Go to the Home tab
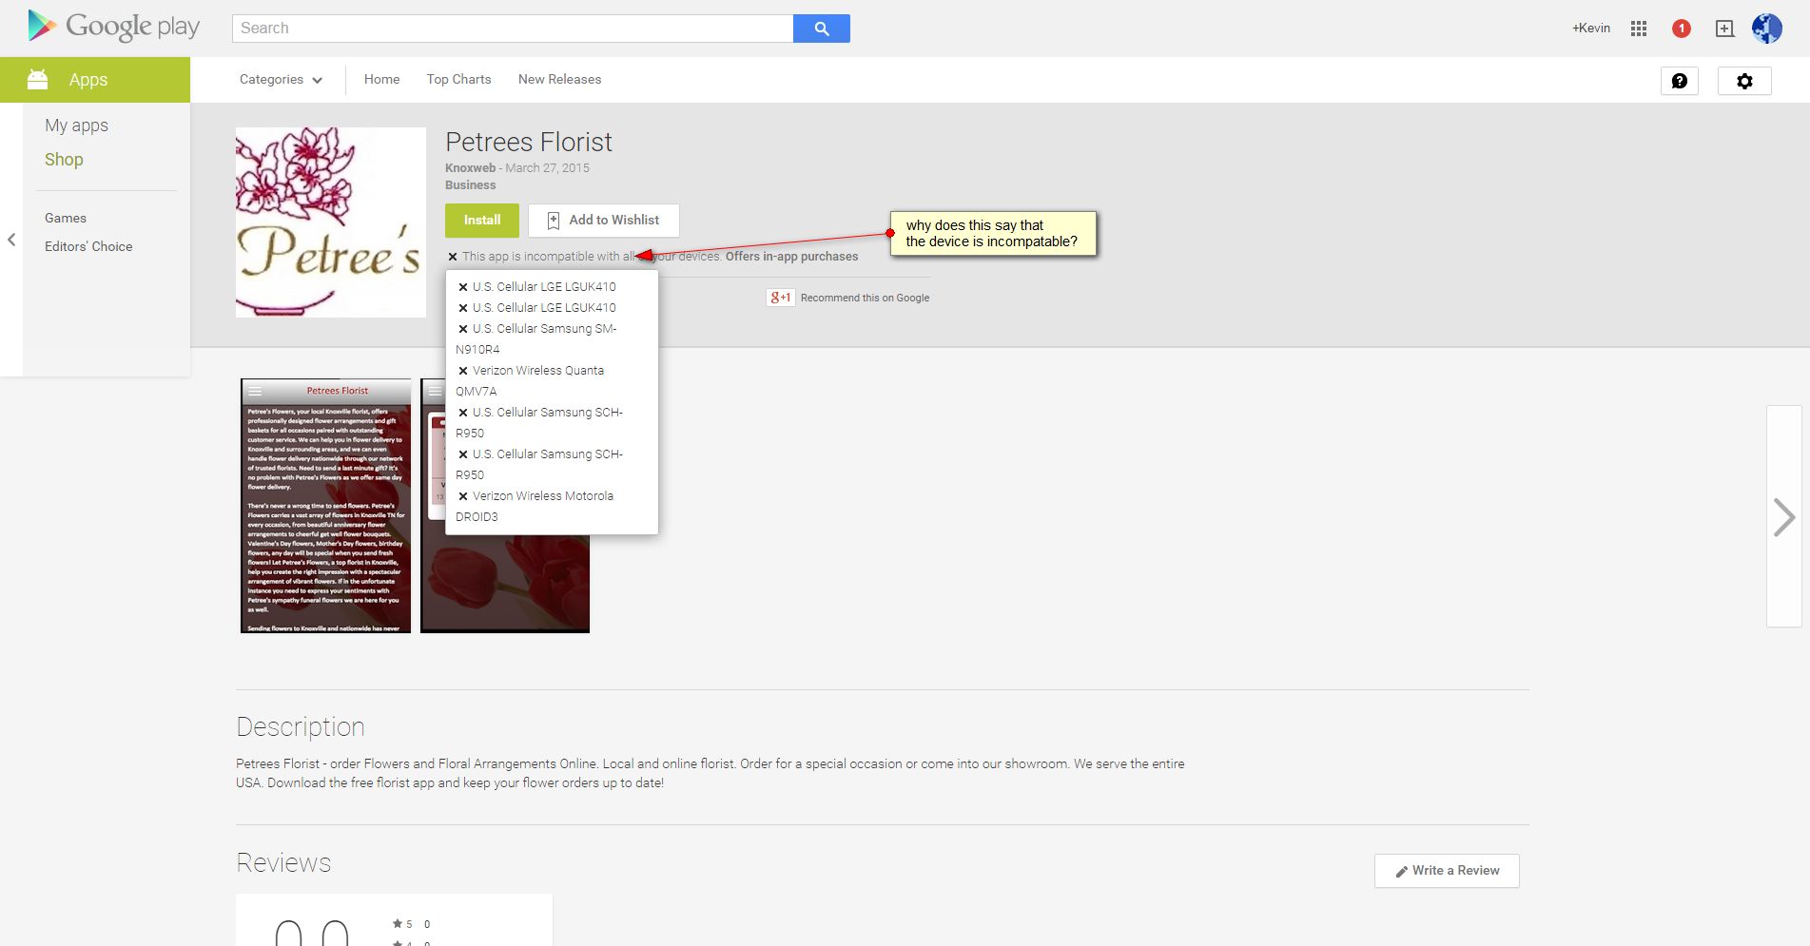Image resolution: width=1810 pixels, height=946 pixels. 381,80
